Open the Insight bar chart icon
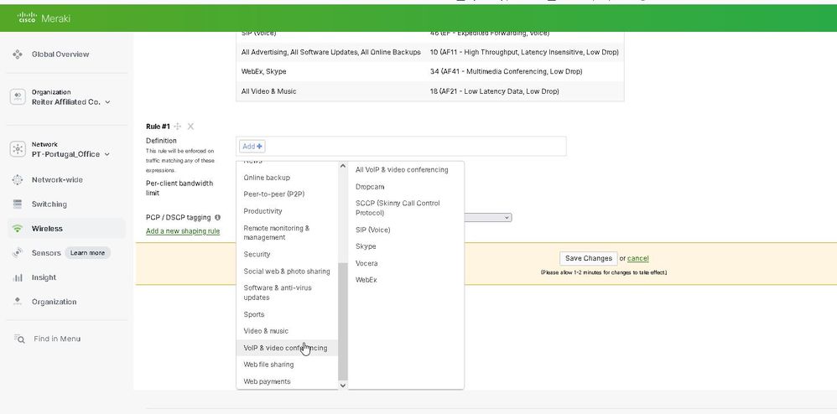This screenshot has width=837, height=414. (18, 277)
